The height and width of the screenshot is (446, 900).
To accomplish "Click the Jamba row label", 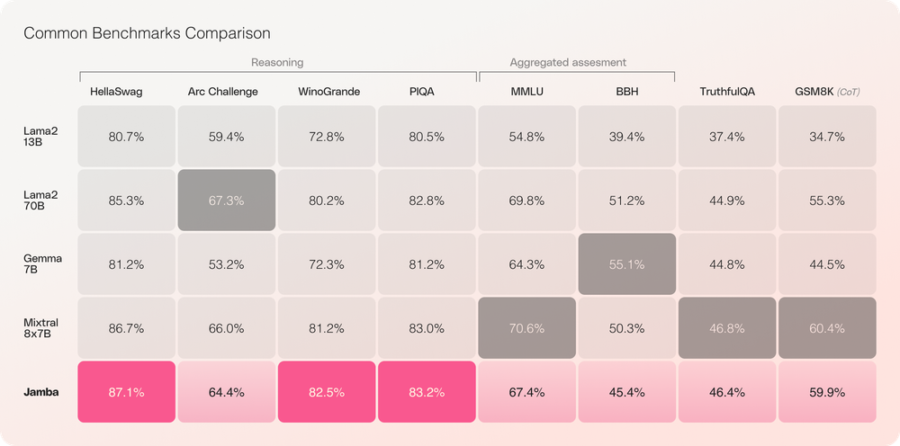I will pyautogui.click(x=40, y=392).
